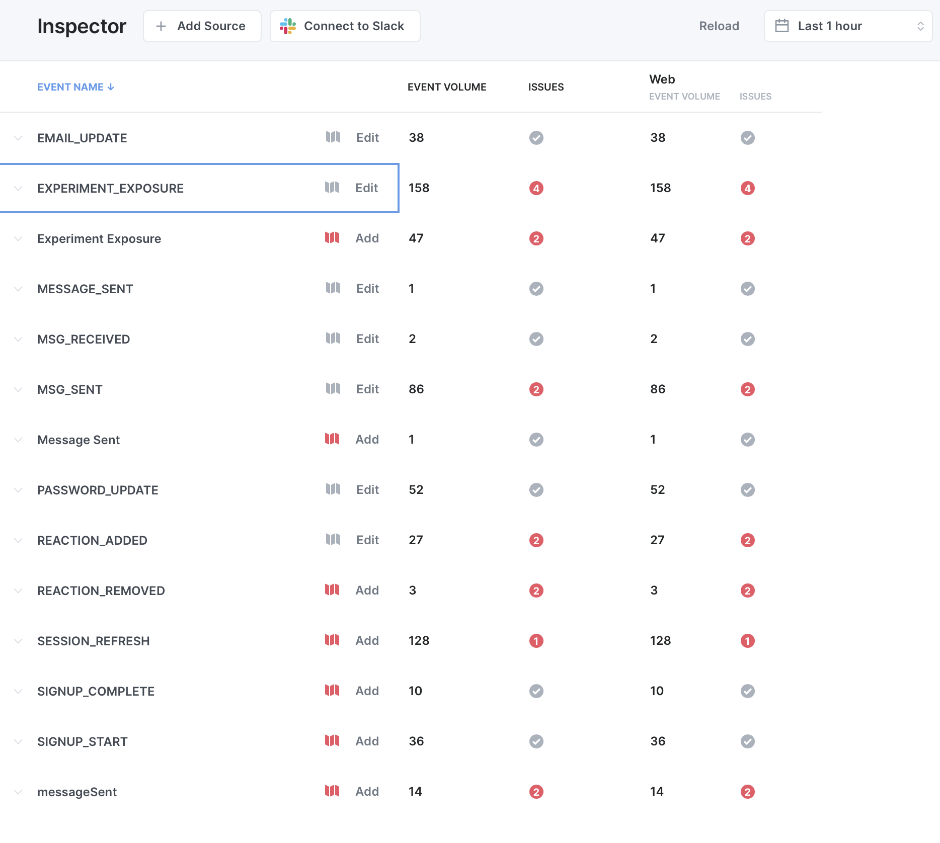Click Web issues badge for REACTION_REMOVED
Screen dimensions: 940x843
pos(747,591)
